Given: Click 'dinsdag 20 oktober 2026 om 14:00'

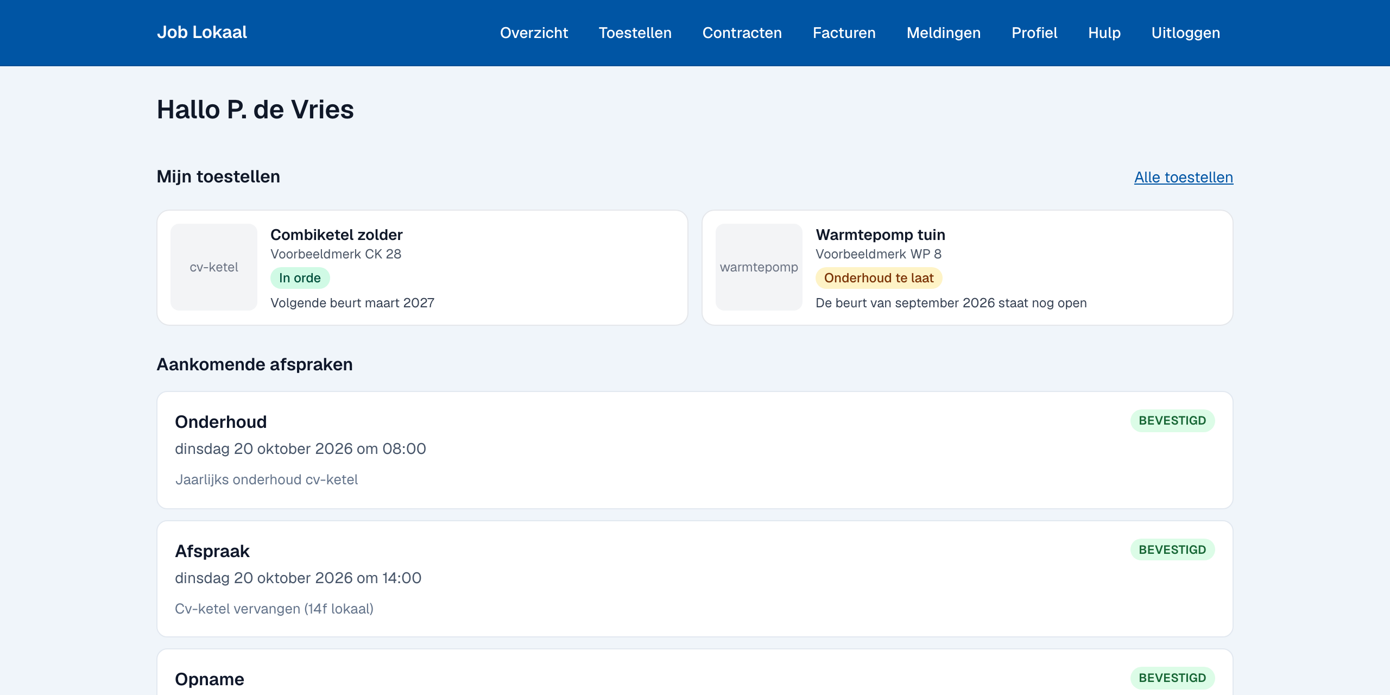Looking at the screenshot, I should coord(298,578).
